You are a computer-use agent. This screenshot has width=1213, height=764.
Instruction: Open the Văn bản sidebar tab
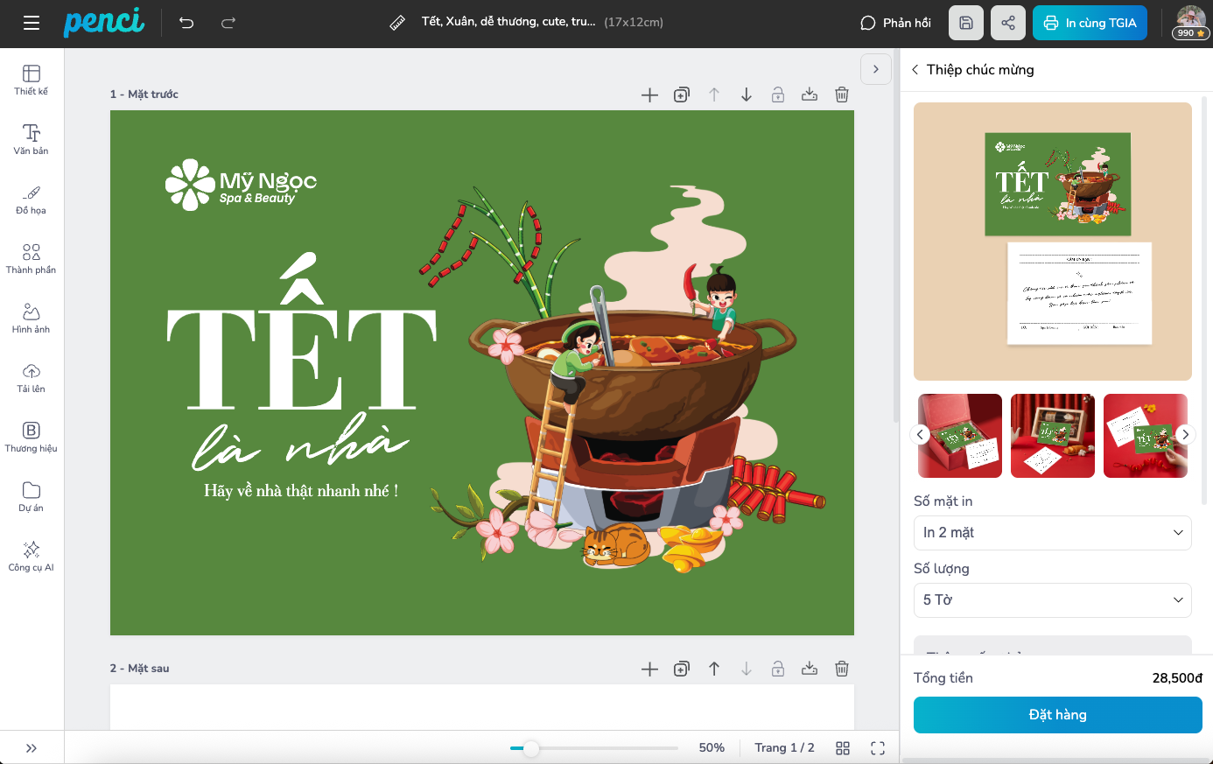tap(32, 139)
